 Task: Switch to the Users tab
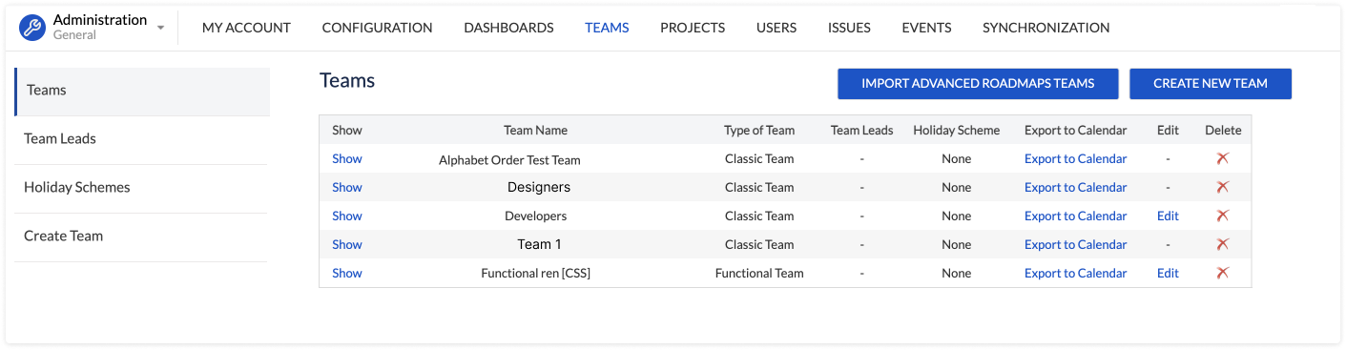(777, 28)
